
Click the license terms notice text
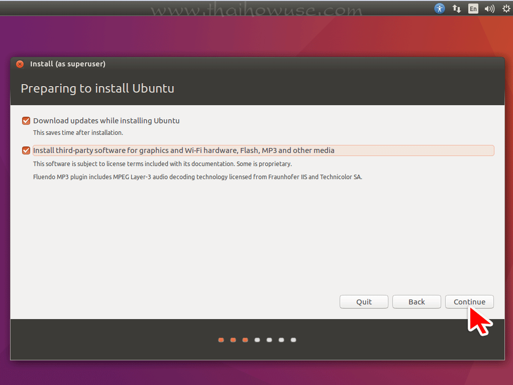(x=162, y=164)
